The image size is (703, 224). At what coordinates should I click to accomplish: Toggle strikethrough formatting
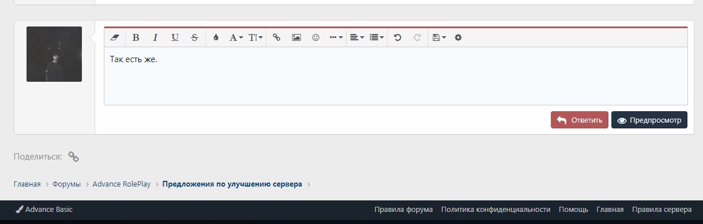[194, 37]
